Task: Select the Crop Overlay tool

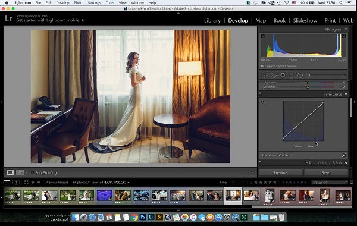Action: click(x=264, y=75)
